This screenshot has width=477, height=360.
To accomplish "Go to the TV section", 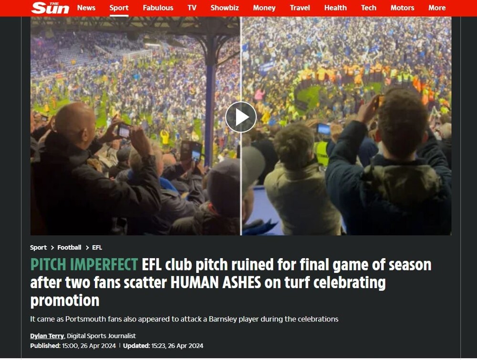I will [192, 8].
